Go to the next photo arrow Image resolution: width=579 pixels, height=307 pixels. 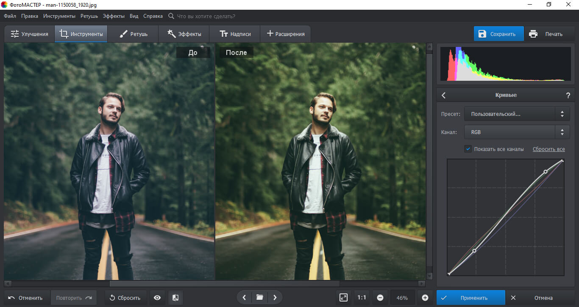point(275,298)
